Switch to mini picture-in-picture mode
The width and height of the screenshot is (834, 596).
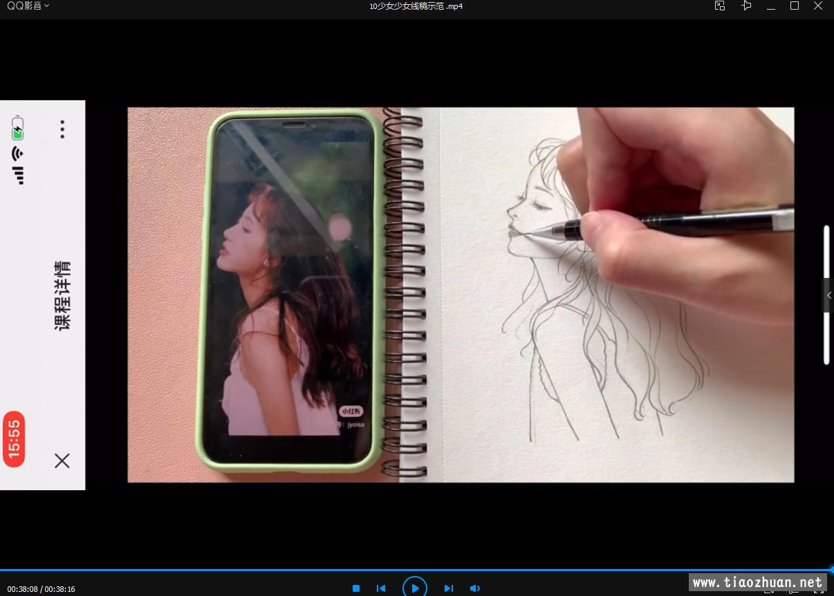click(720, 6)
